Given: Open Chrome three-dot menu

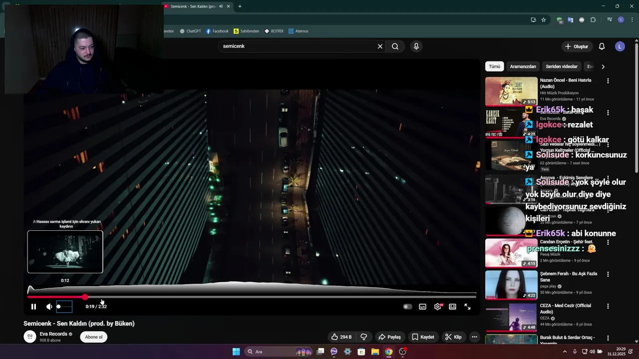Looking at the screenshot, I should click(x=632, y=20).
